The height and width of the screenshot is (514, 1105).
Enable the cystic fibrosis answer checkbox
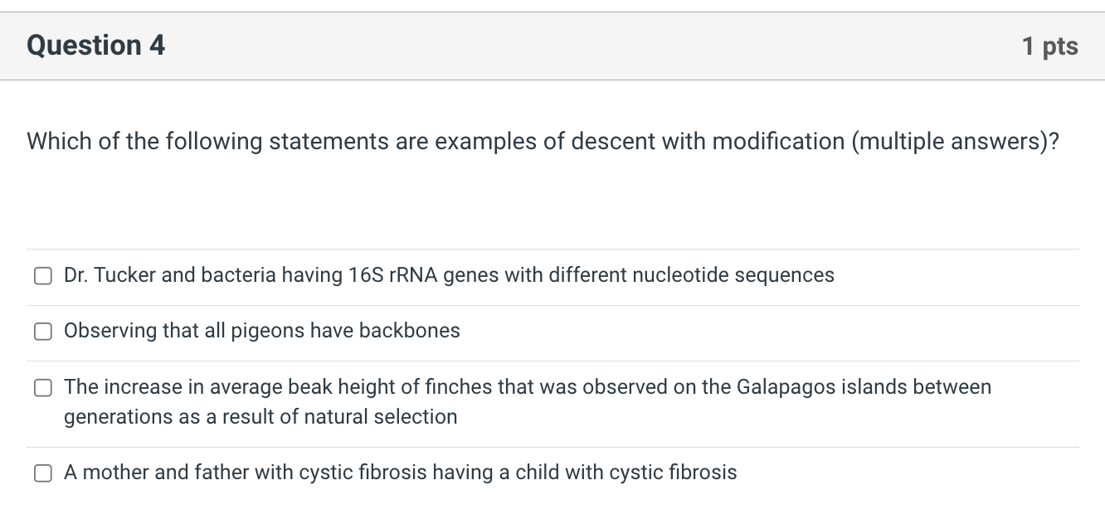(x=42, y=473)
